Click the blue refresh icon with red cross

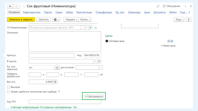click(x=95, y=28)
